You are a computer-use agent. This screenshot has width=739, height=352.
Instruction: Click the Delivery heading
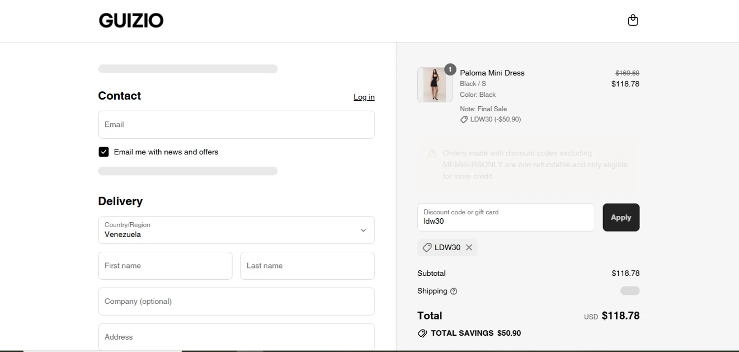click(120, 201)
